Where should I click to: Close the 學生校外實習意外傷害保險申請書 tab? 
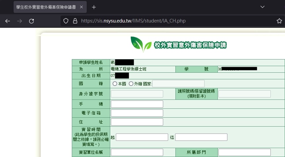pyautogui.click(x=81, y=7)
